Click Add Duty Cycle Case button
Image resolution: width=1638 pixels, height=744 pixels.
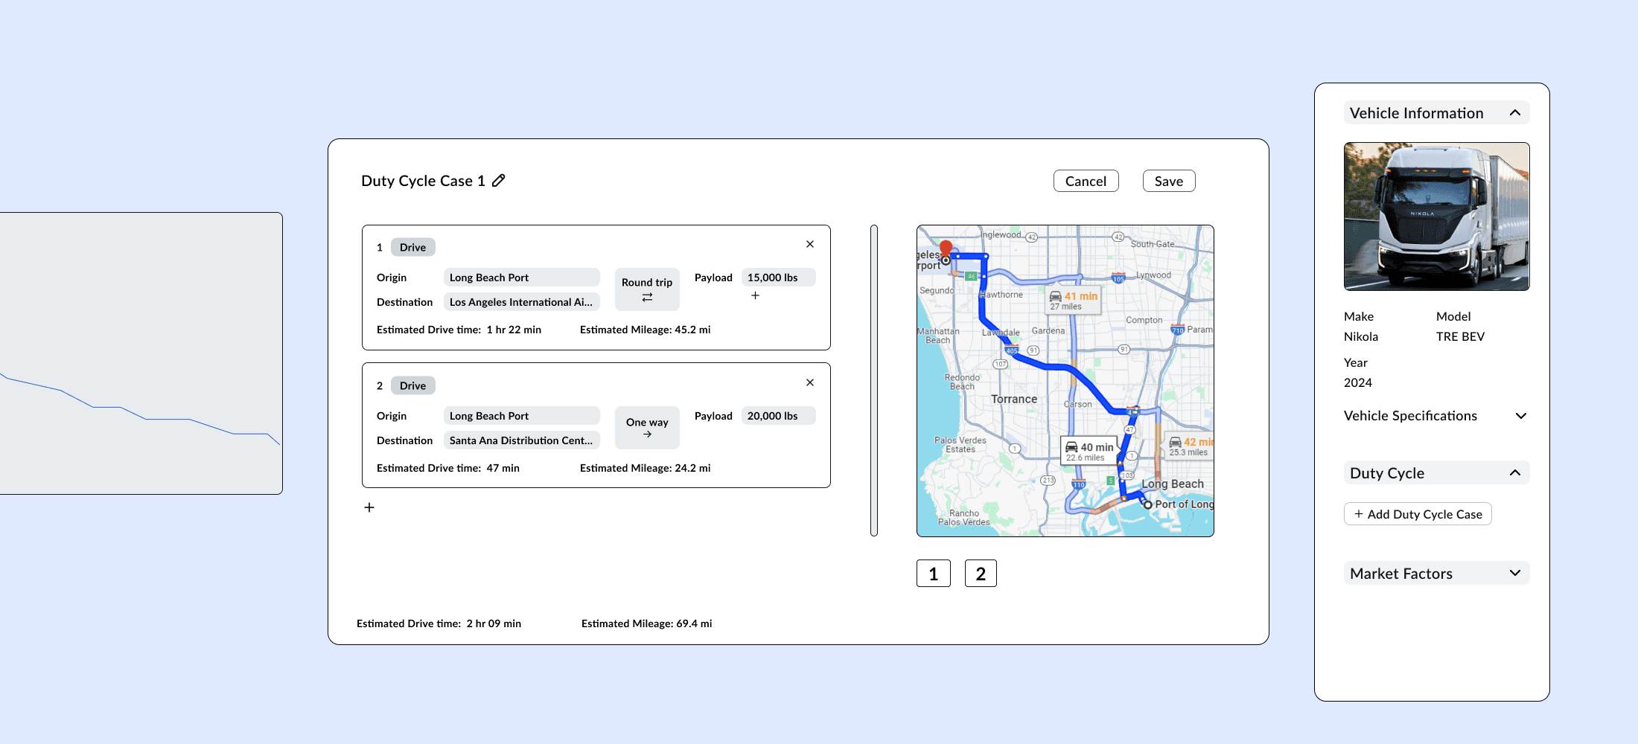click(x=1418, y=514)
